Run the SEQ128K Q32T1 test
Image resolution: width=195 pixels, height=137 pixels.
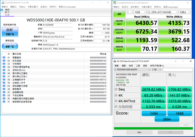119,31
